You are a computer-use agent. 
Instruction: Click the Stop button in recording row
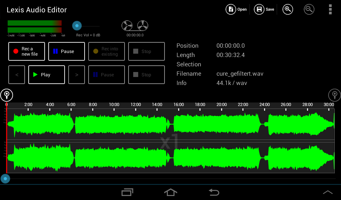tap(147, 51)
